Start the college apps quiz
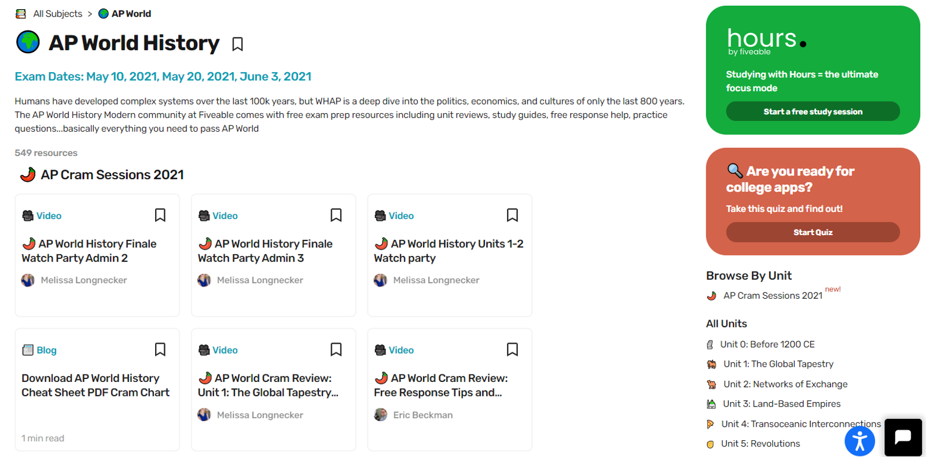 (x=813, y=232)
